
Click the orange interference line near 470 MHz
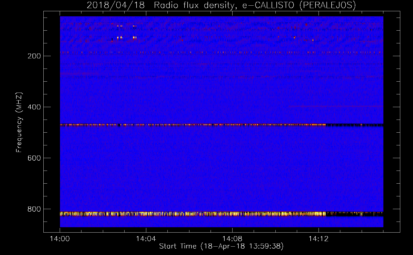point(222,125)
